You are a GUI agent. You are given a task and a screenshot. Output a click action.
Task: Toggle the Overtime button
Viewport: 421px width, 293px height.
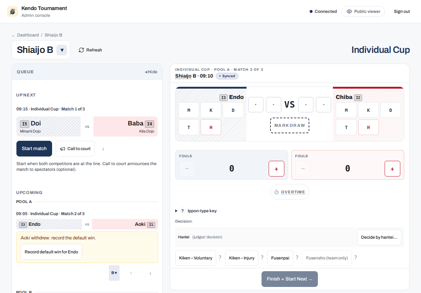point(290,192)
